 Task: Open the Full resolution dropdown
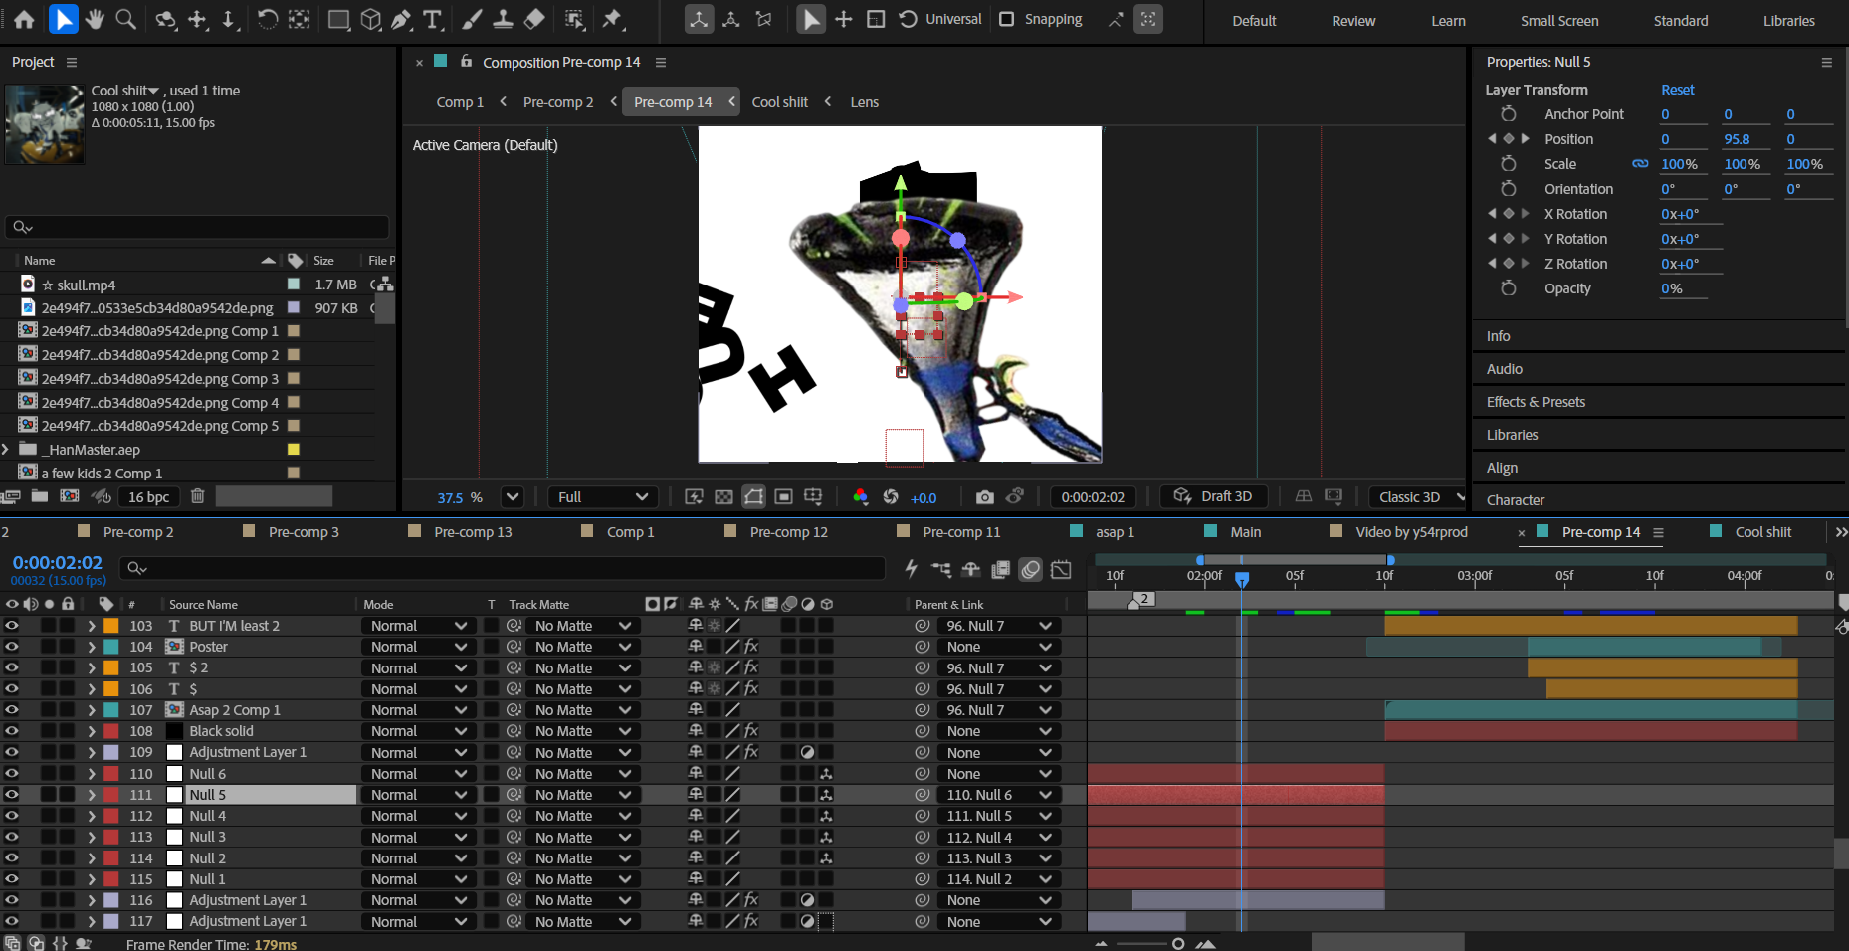point(602,497)
